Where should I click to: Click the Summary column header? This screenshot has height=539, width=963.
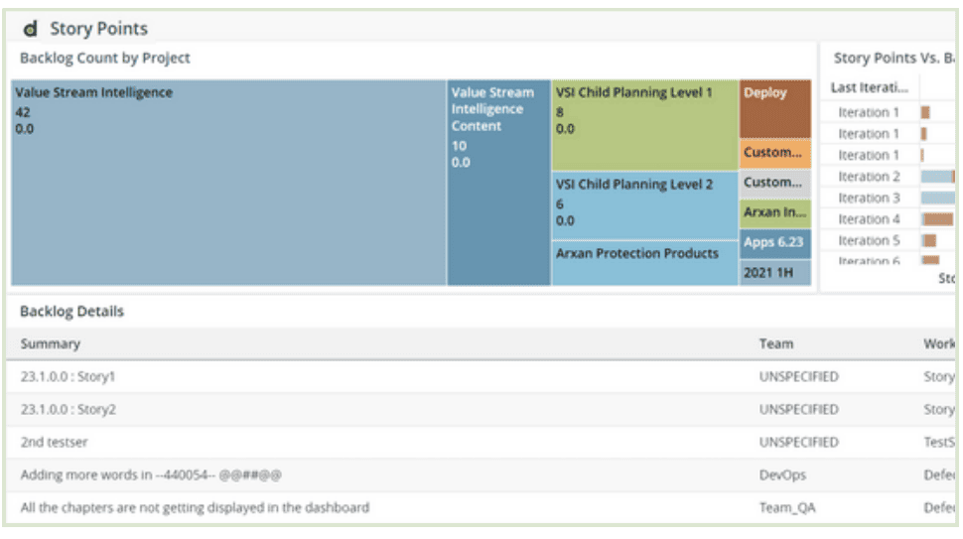pyautogui.click(x=51, y=343)
